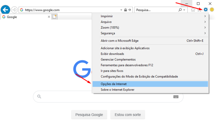Open the search provider dropdown arrow
The image size is (216, 126).
184,10
